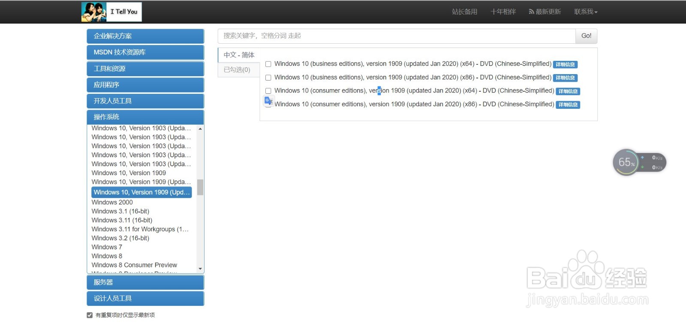
Task: Click consumer editions 1909 x86 DVD file name
Action: click(414, 104)
